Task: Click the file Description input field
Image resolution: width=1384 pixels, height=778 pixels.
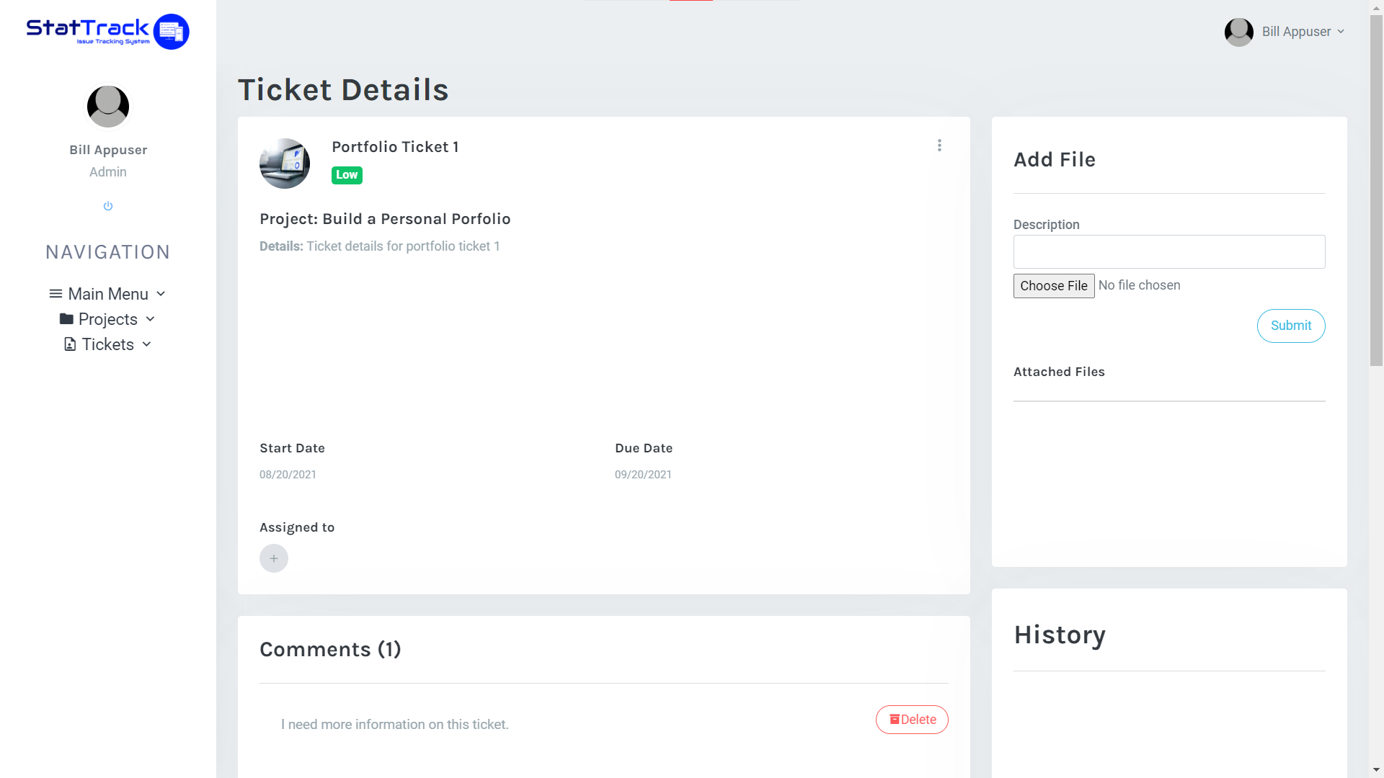Action: [x=1169, y=251]
